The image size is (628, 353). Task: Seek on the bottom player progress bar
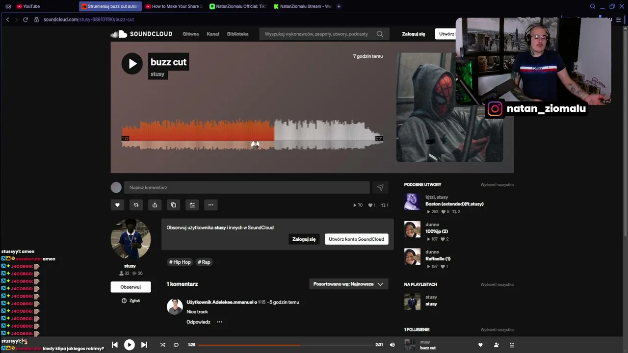point(285,345)
